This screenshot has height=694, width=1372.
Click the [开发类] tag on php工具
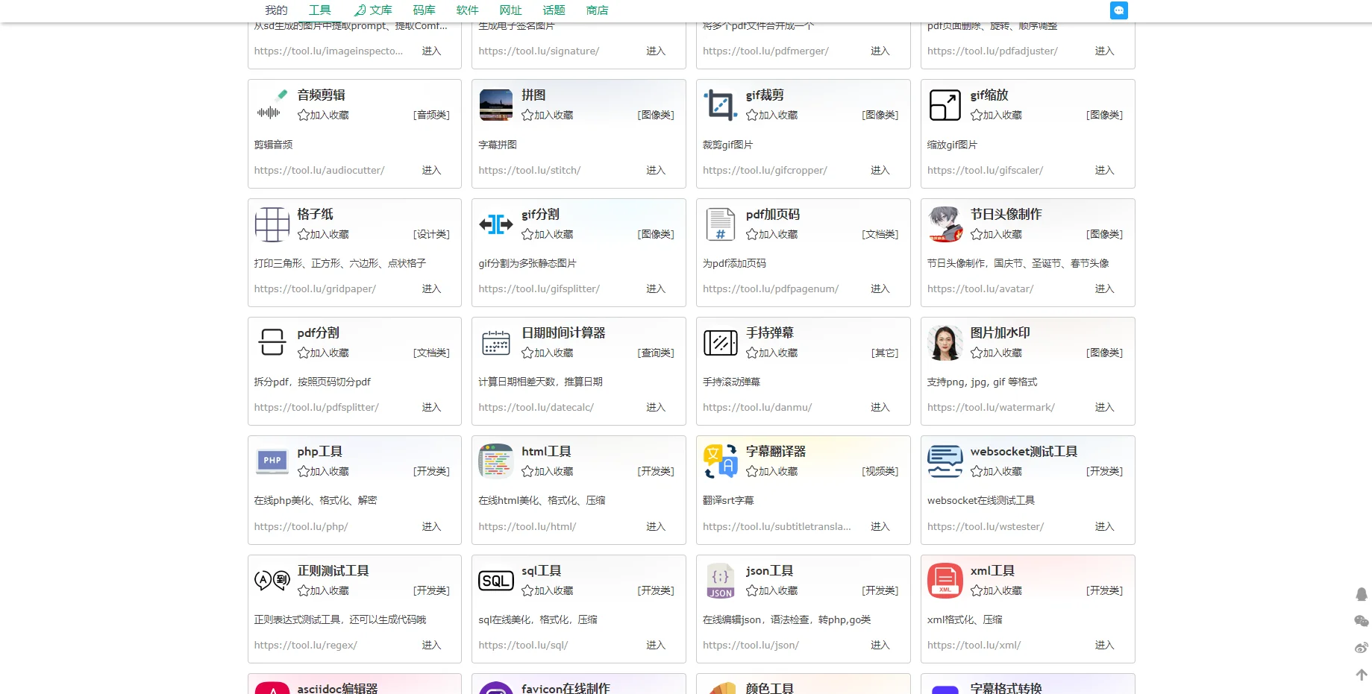[x=431, y=471]
